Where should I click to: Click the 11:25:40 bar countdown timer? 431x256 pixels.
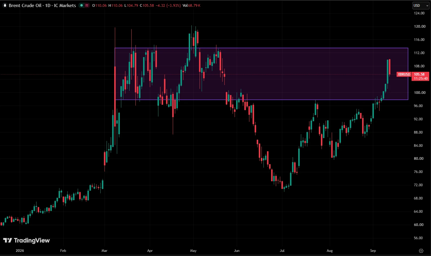point(421,79)
